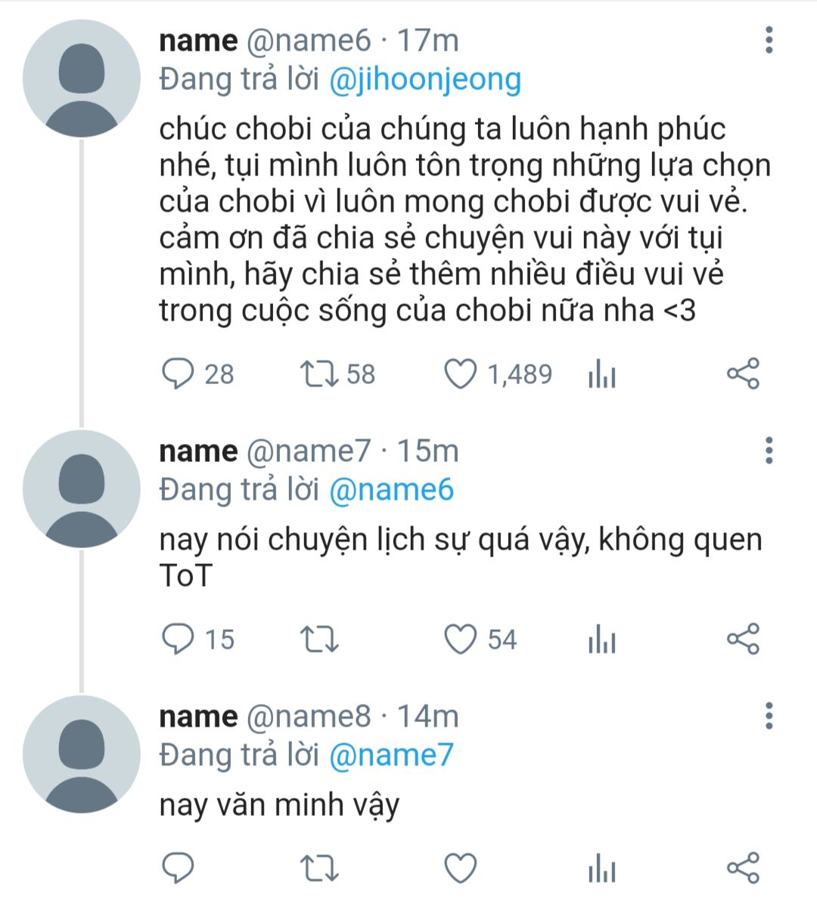Screen dimensions: 817x899
Task: Share name8's tweet
Action: (x=743, y=868)
